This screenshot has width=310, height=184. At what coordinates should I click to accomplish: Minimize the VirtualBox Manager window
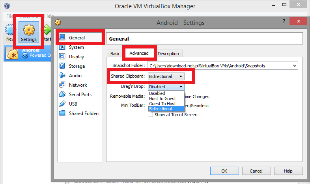click(274, 6)
